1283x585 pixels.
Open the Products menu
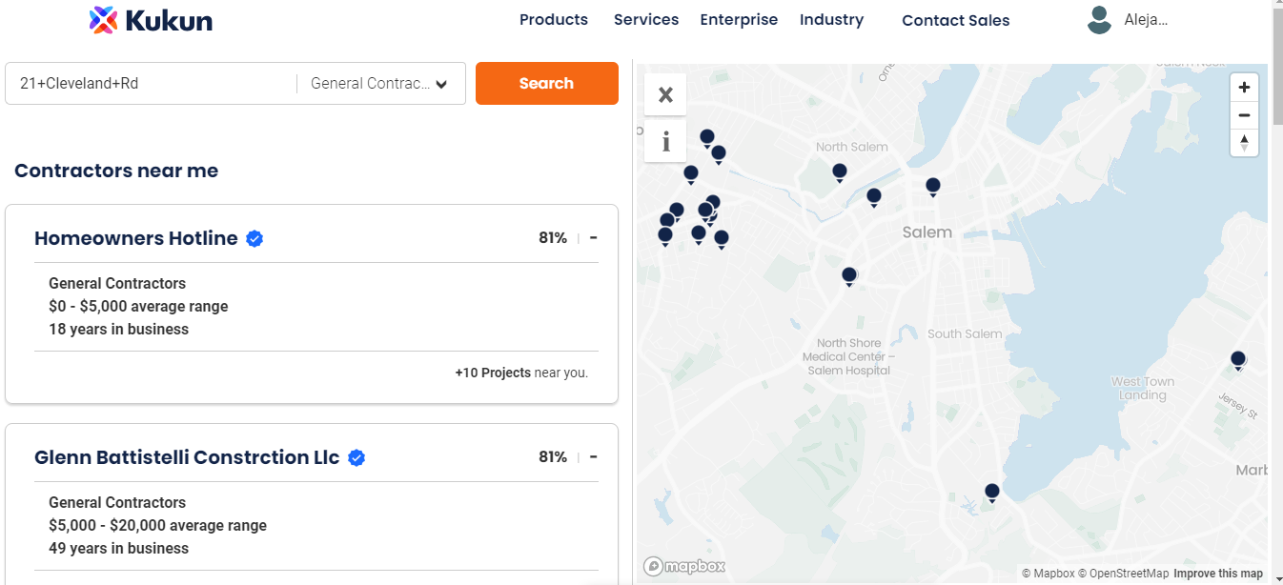point(553,20)
